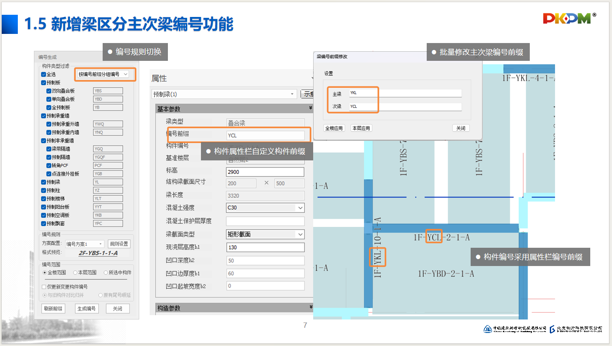Collapse the 基本参数 section chevron

click(x=311, y=109)
